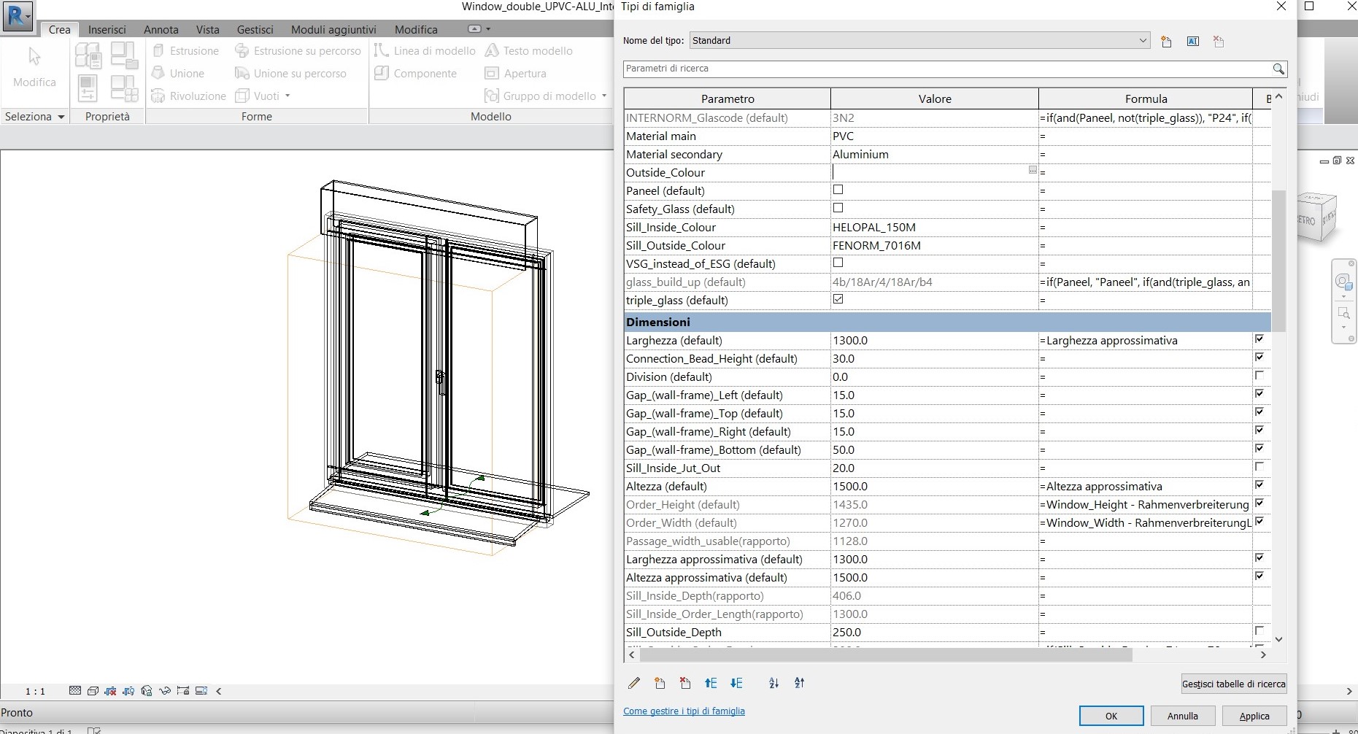Viewport: 1358px width, 734px height.
Task: Expand the Vuoti dropdown arrow
Action: [288, 96]
